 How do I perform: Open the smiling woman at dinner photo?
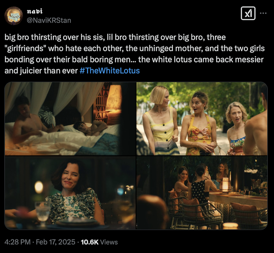[x=70, y=193]
